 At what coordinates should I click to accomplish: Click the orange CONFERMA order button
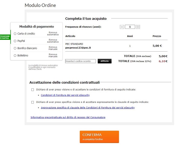99,137
